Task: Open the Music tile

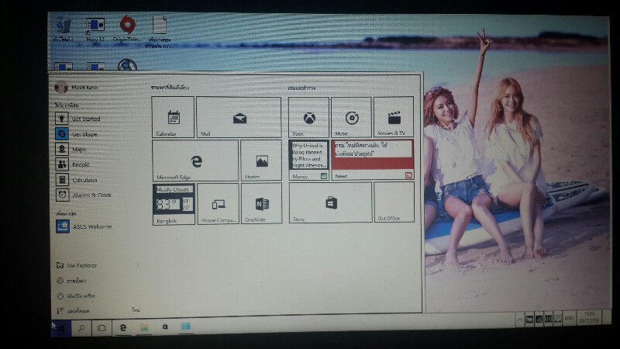Action: (351, 117)
